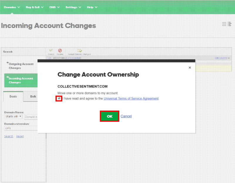Switch to grid view icon
Image resolution: width=235 pixels, height=183 pixels.
(x=224, y=24)
